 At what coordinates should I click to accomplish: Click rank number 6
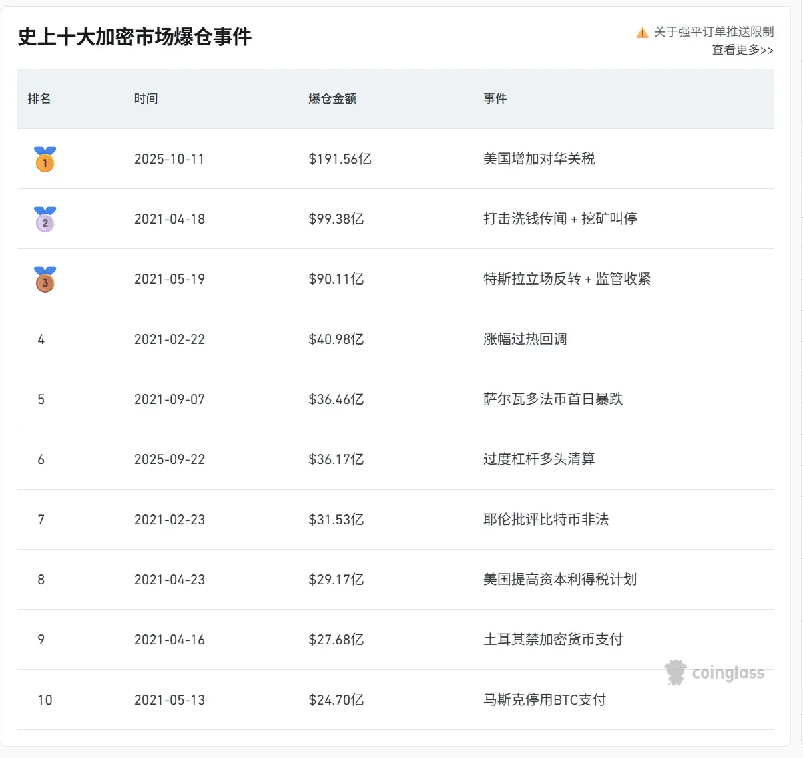tap(41, 459)
